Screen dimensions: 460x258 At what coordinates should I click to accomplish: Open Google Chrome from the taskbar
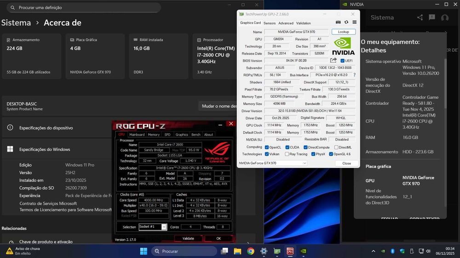251,251
